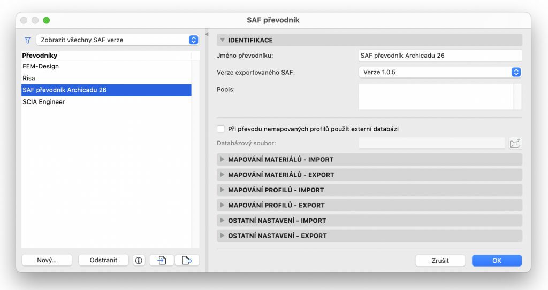
Task: Click the filter funnel icon
Action: (28, 40)
